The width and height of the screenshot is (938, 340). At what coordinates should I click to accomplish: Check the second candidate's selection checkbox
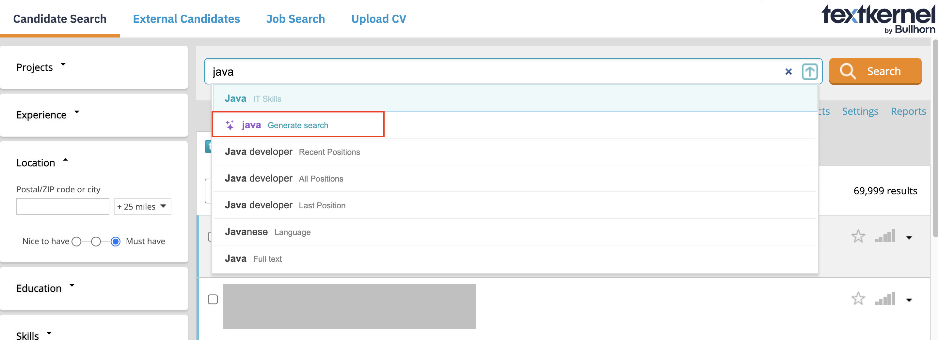(x=213, y=299)
